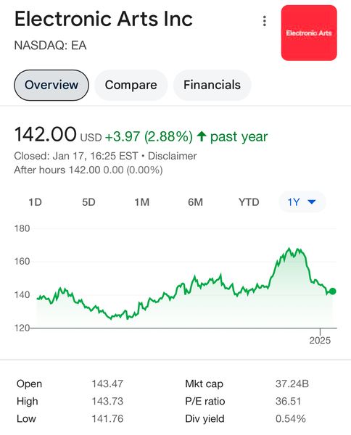This screenshot has width=351, height=435.
Task: Select the YTD time range
Action: pyautogui.click(x=249, y=202)
